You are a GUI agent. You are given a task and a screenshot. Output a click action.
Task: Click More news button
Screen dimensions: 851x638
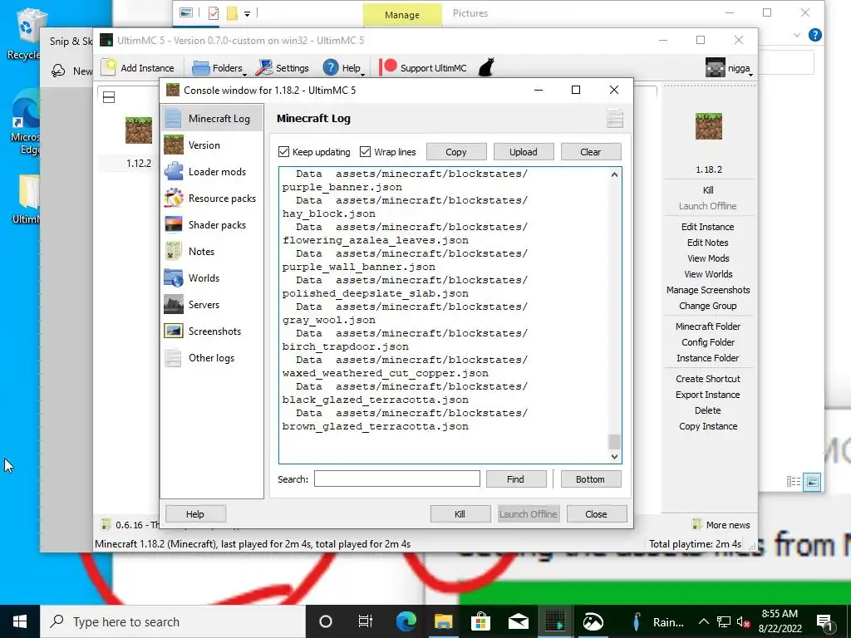coord(721,525)
